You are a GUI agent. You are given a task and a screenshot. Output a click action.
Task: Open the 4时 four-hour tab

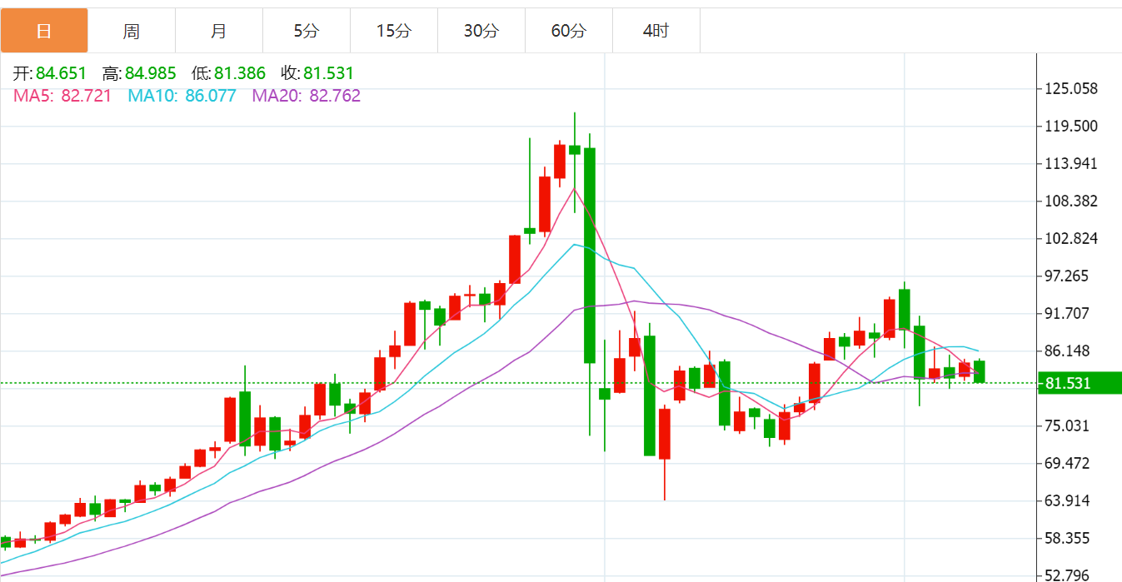656,32
